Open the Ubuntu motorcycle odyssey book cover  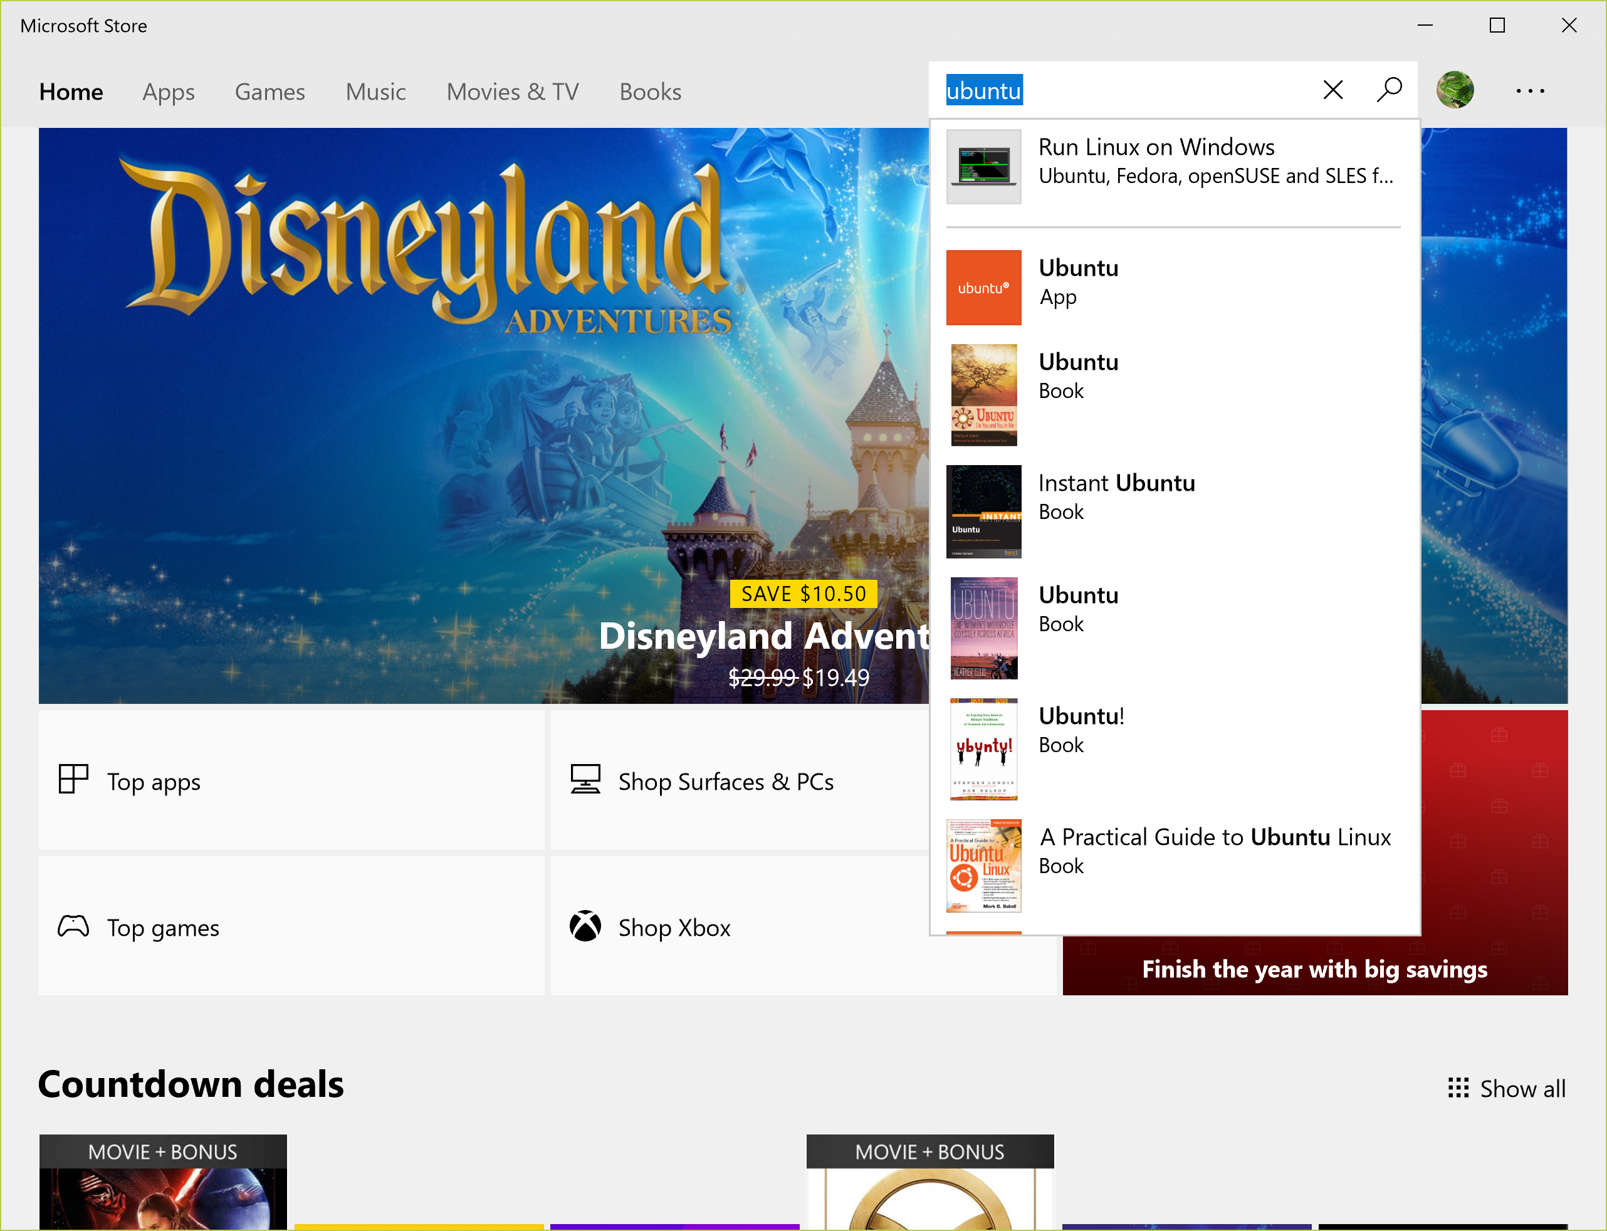coord(983,628)
